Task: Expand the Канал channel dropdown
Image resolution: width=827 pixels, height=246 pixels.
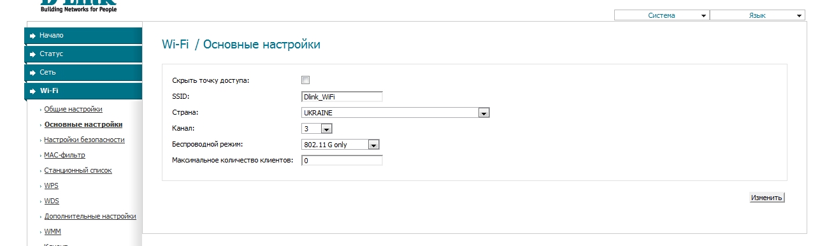Action: click(317, 129)
